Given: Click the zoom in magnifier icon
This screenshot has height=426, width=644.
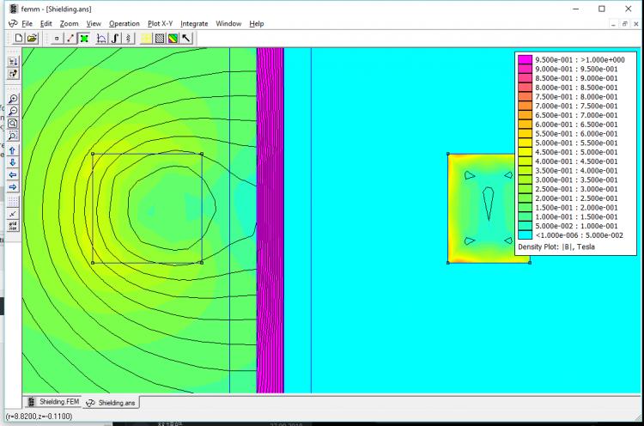Looking at the screenshot, I should point(13,99).
